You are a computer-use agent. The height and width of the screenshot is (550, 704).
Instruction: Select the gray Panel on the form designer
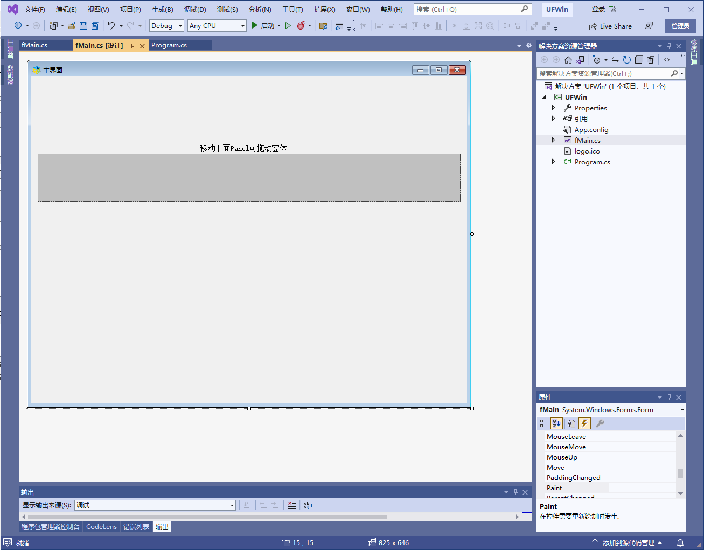(249, 178)
